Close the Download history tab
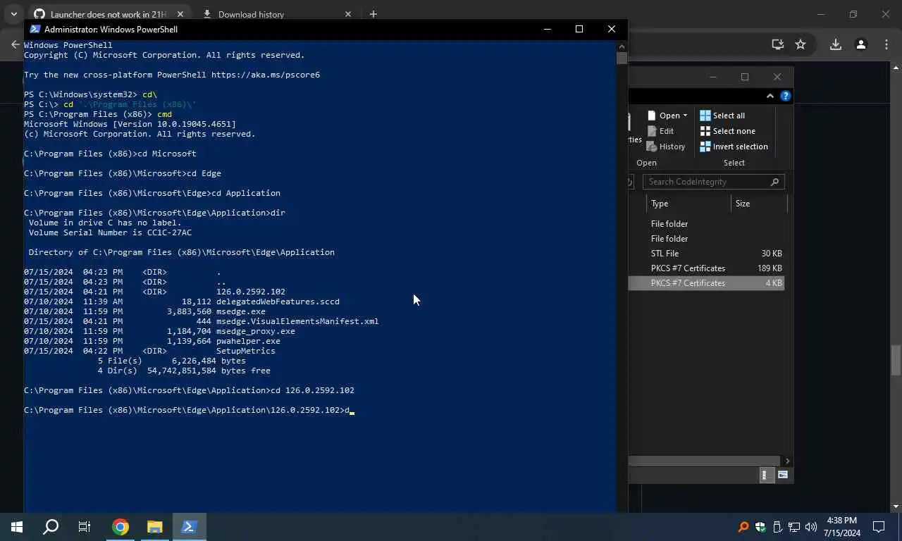This screenshot has height=541, width=902. [x=347, y=14]
